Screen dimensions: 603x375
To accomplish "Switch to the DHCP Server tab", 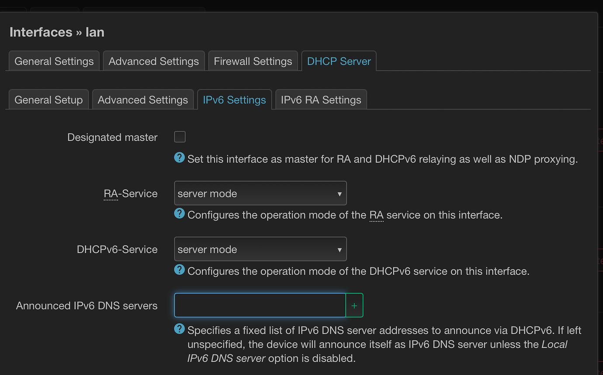I will [339, 61].
